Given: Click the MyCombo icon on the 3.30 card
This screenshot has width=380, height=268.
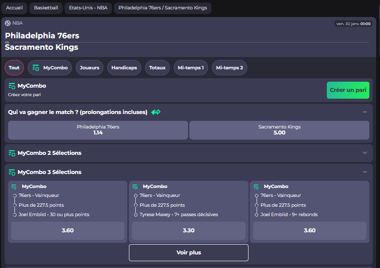Looking at the screenshot, I should point(135,186).
